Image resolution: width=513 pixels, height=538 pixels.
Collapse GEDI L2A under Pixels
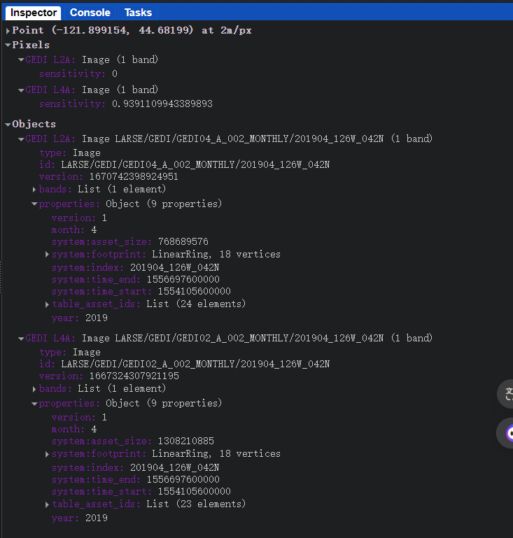pos(21,60)
